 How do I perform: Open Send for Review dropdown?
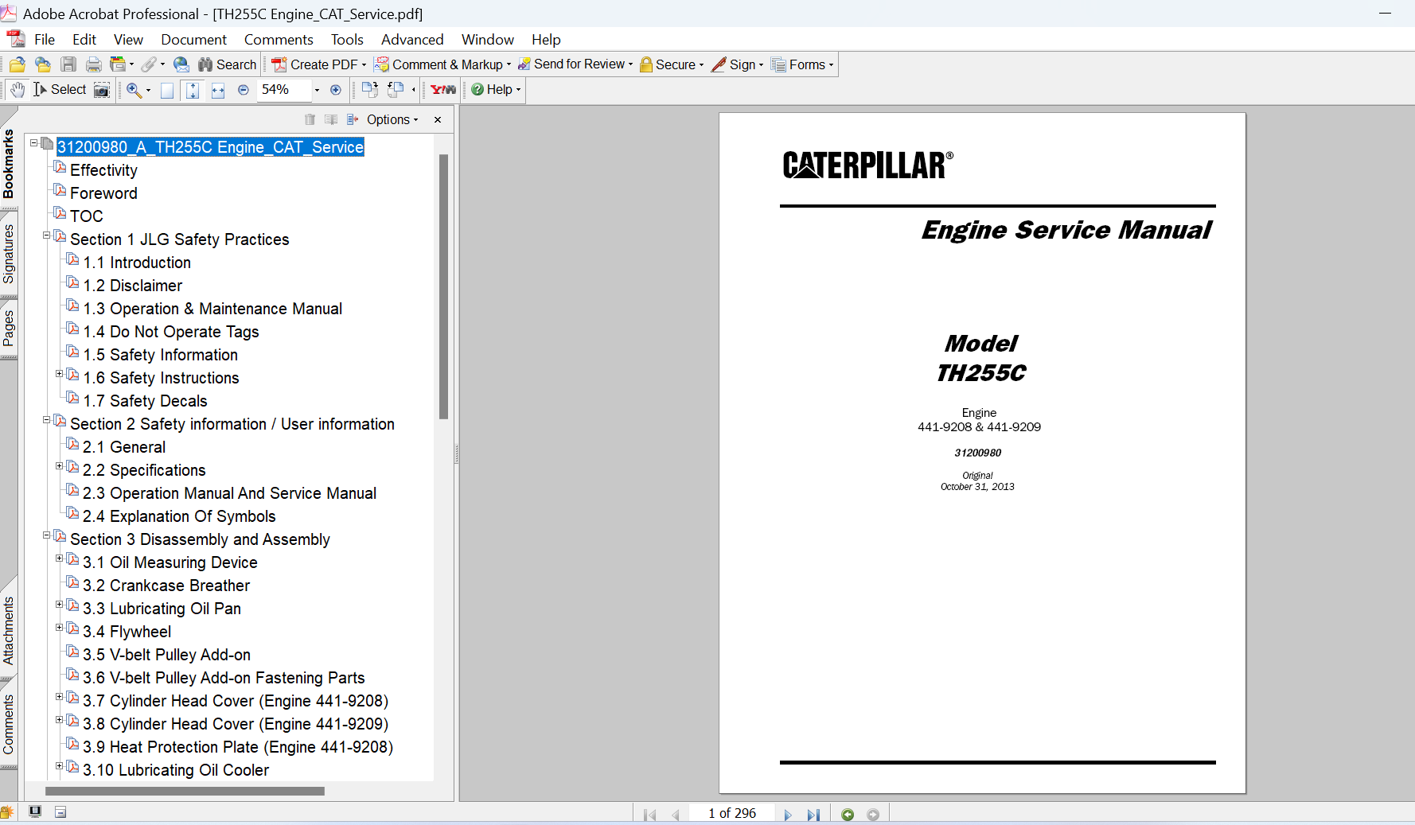coord(575,64)
